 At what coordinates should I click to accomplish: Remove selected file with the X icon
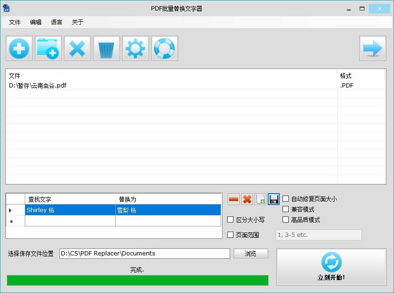pyautogui.click(x=77, y=49)
